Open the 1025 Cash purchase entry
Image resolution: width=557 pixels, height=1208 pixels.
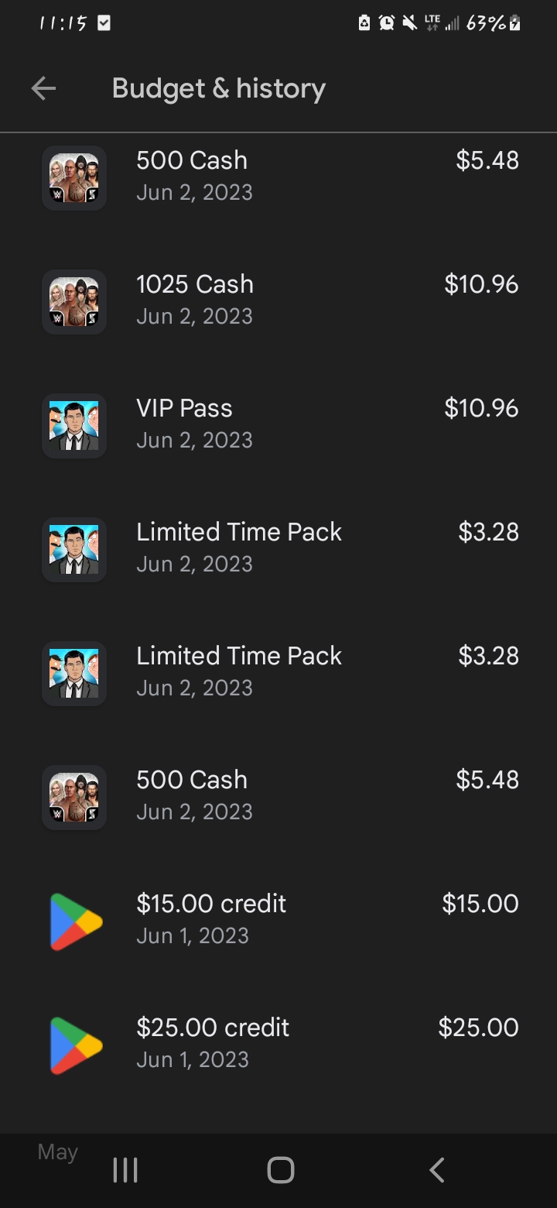point(195,284)
